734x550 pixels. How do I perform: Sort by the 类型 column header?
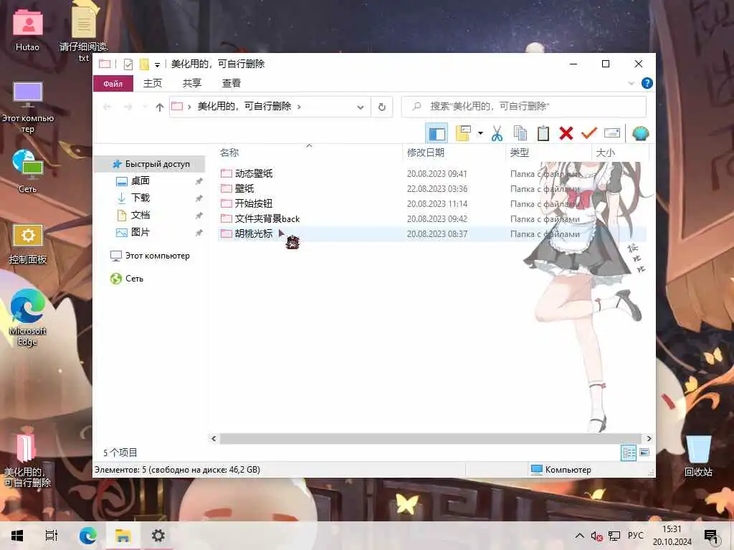pyautogui.click(x=520, y=153)
